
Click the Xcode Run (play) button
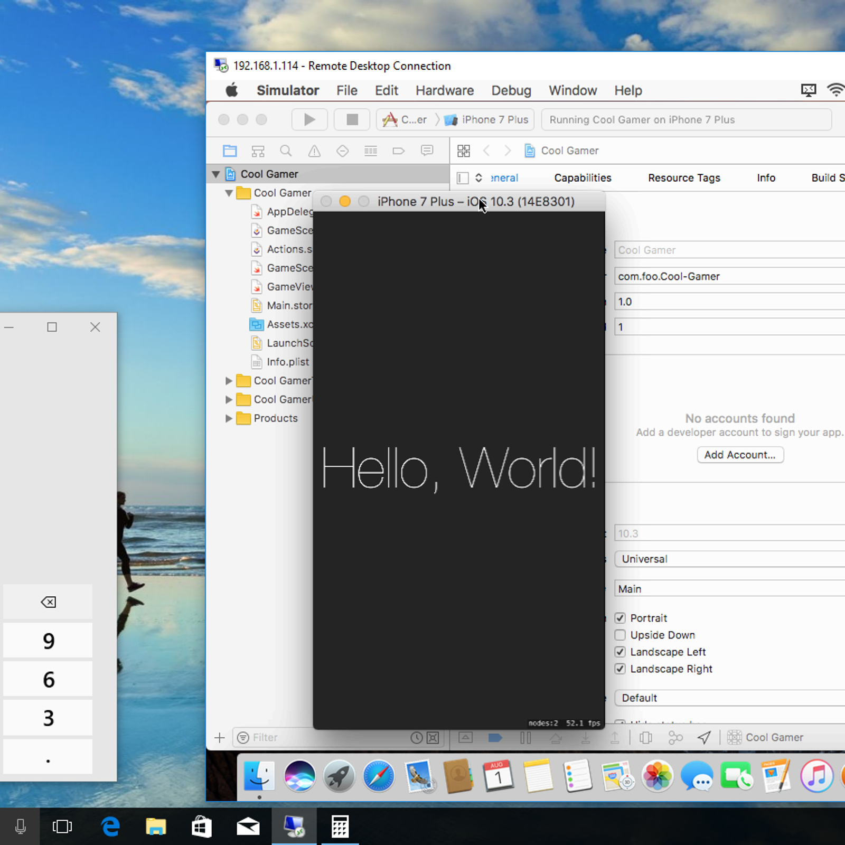pyautogui.click(x=309, y=120)
